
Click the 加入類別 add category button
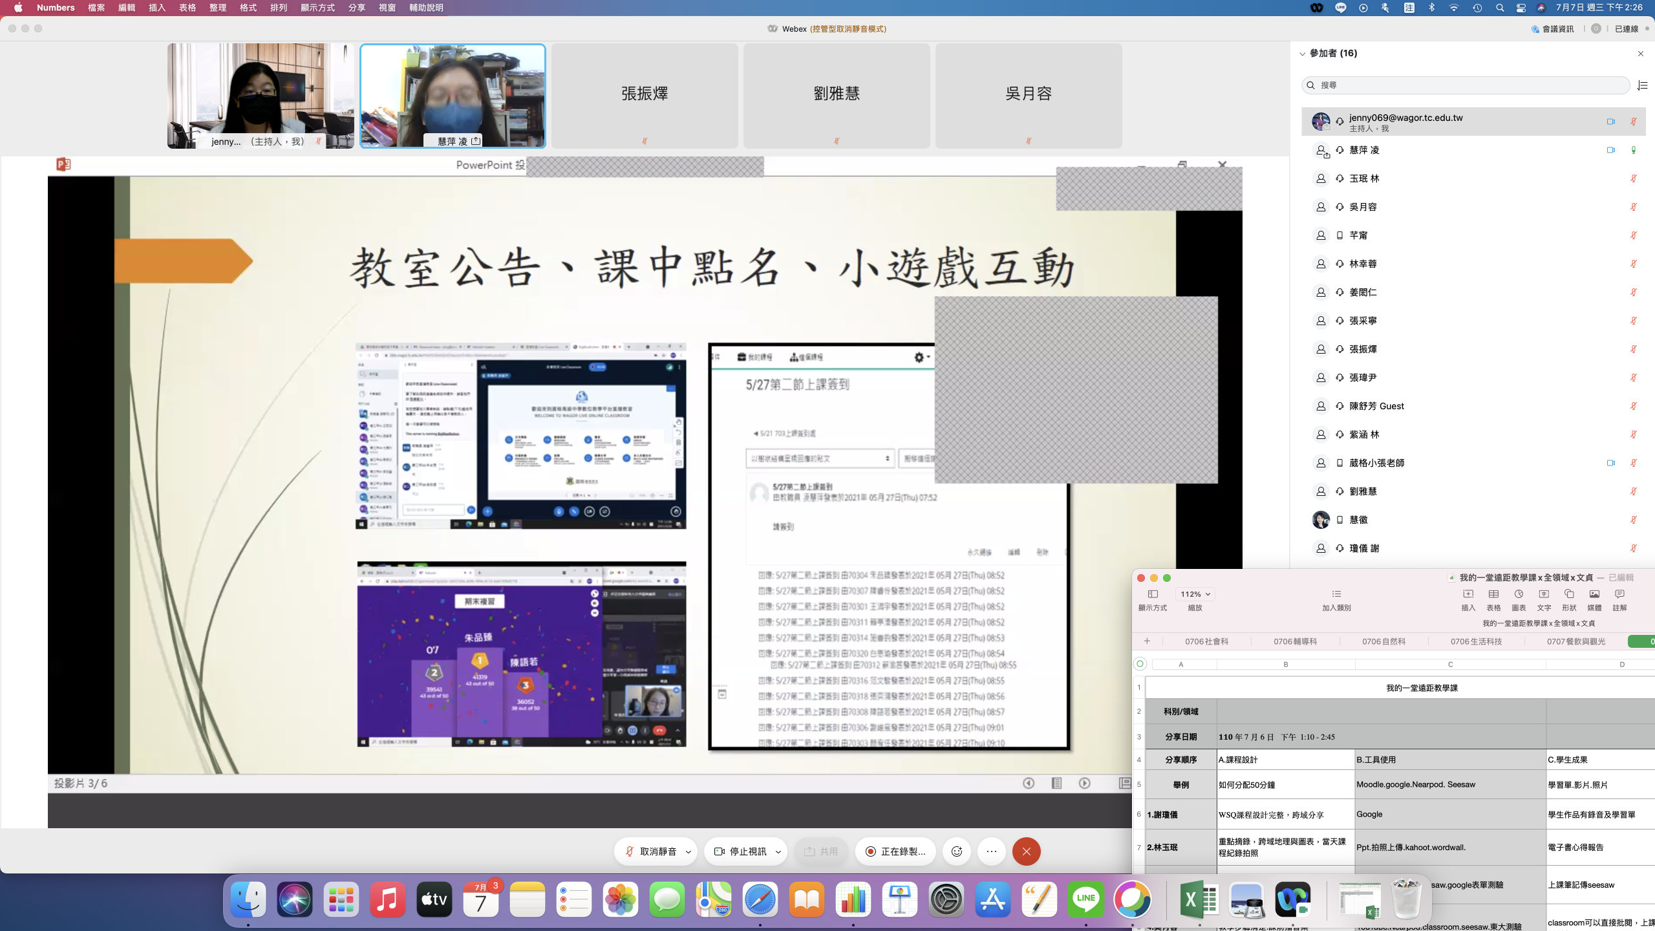tap(1336, 599)
